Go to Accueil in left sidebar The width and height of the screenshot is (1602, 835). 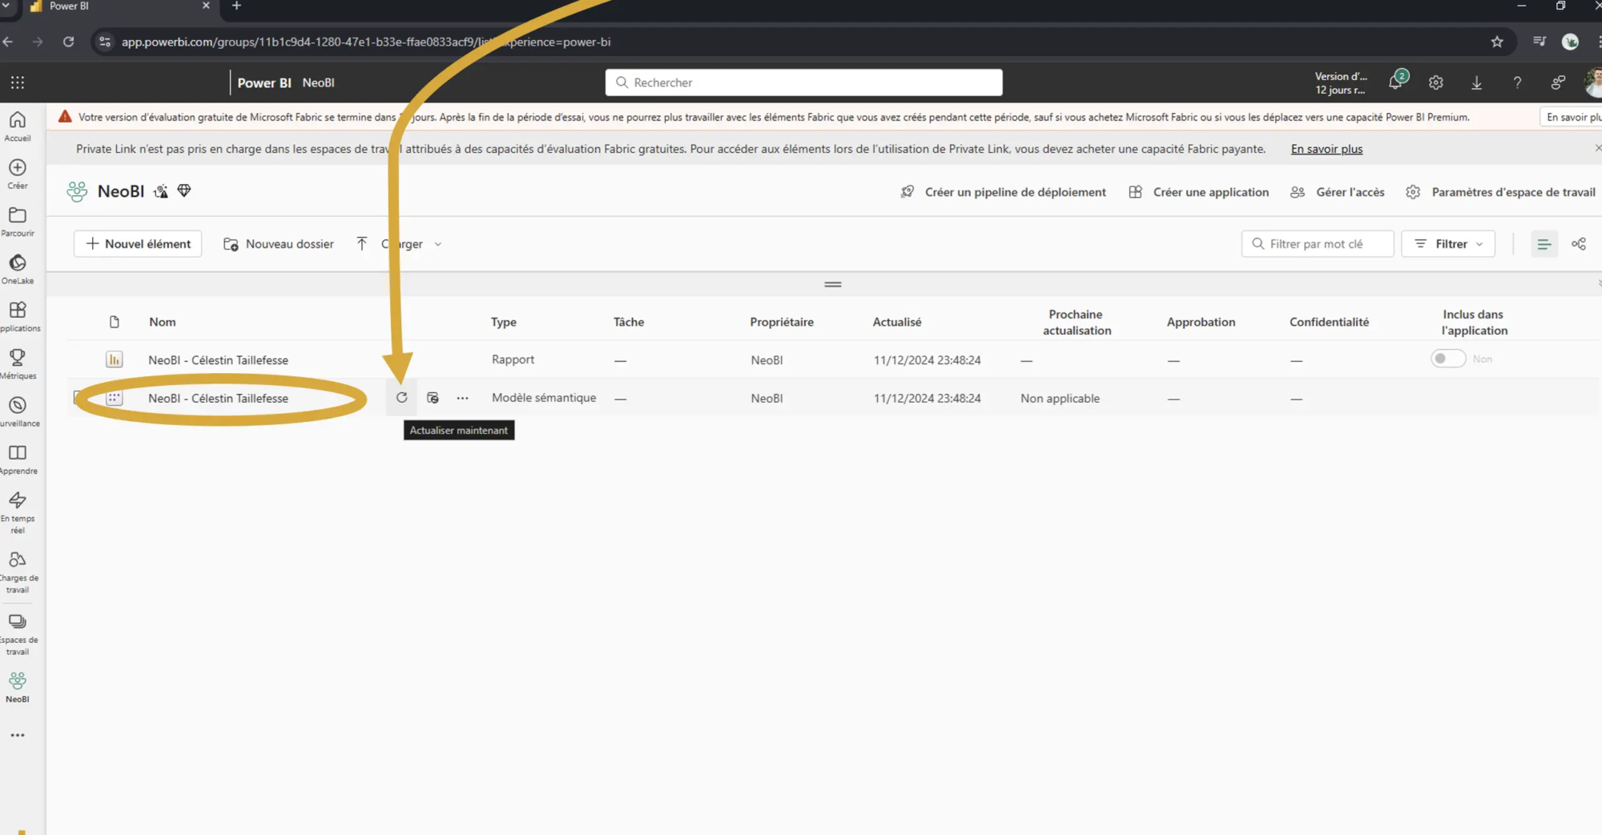coord(18,126)
